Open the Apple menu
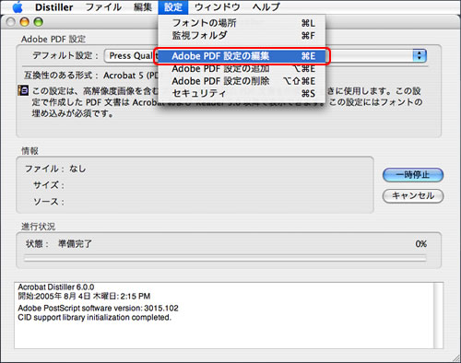 18,7
